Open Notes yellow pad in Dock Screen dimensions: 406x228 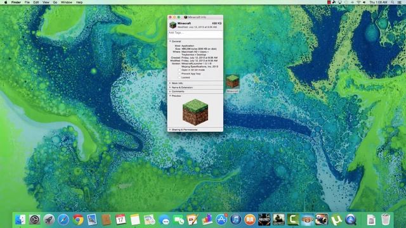pos(135,220)
